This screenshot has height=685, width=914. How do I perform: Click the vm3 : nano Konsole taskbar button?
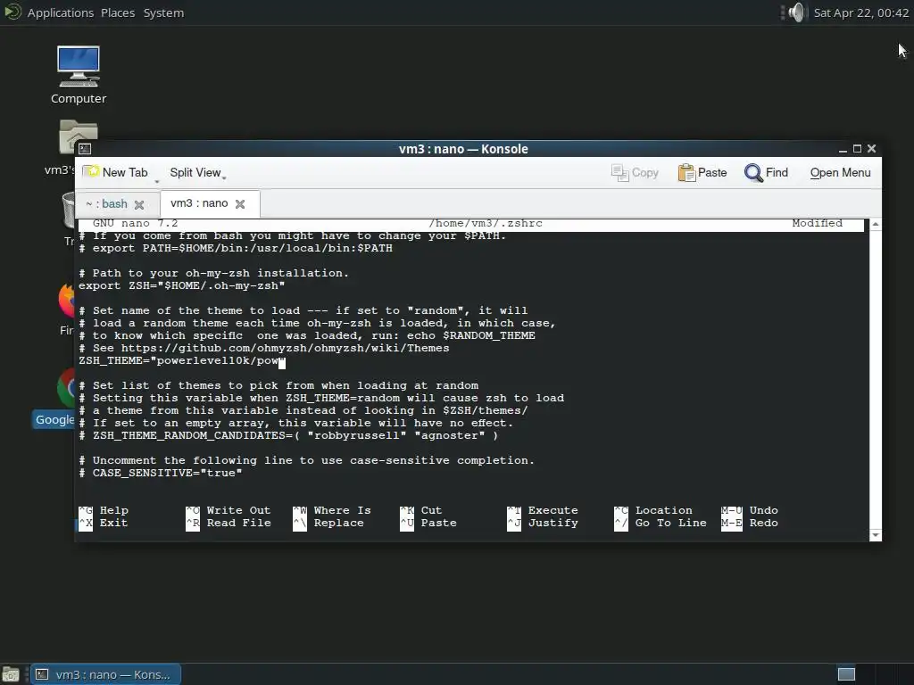pyautogui.click(x=105, y=674)
